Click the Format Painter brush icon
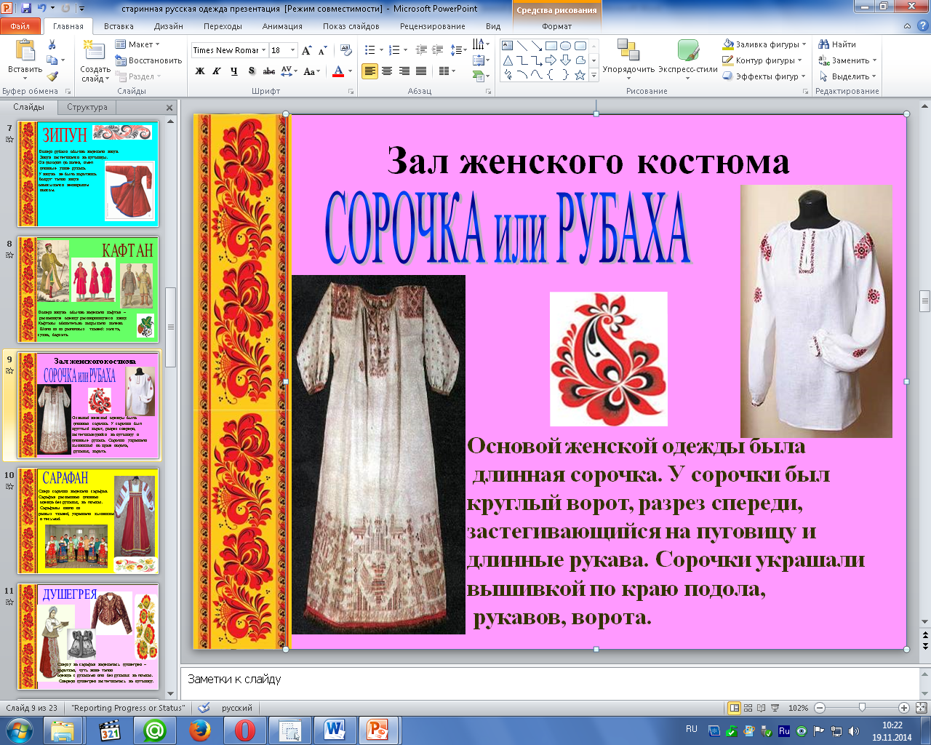Image resolution: width=931 pixels, height=745 pixels. 52,76
